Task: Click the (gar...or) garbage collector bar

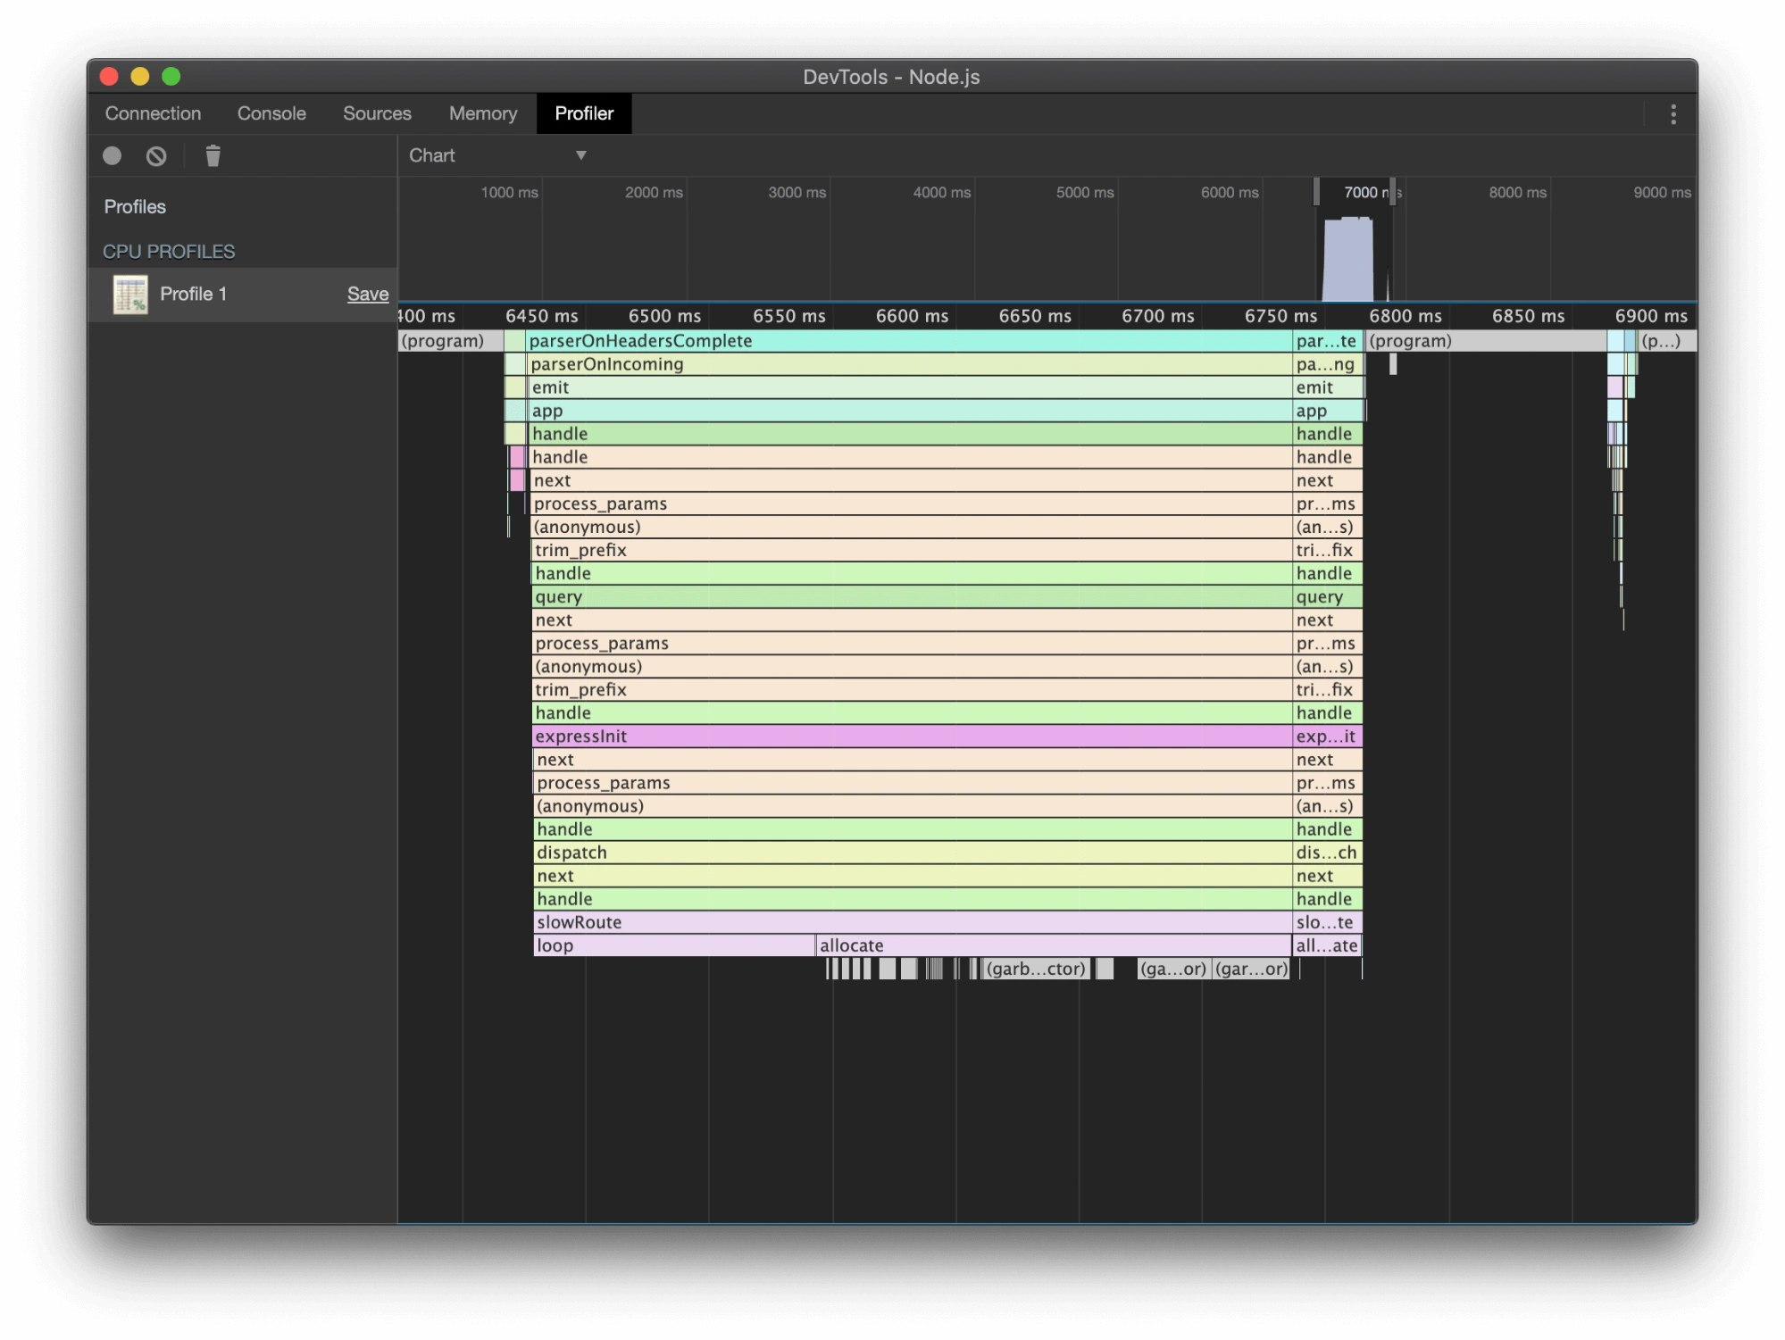Action: tap(1251, 969)
